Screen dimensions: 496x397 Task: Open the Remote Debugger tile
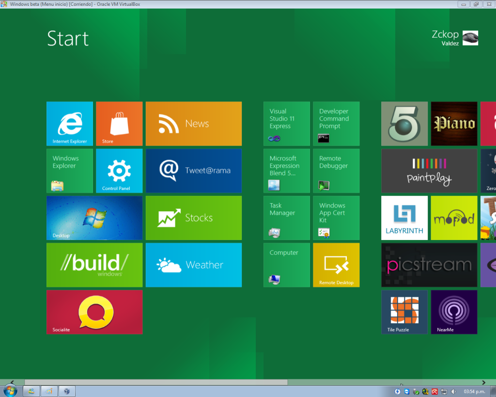click(x=336, y=171)
